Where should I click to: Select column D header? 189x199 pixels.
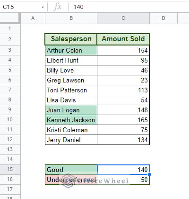point(163,18)
